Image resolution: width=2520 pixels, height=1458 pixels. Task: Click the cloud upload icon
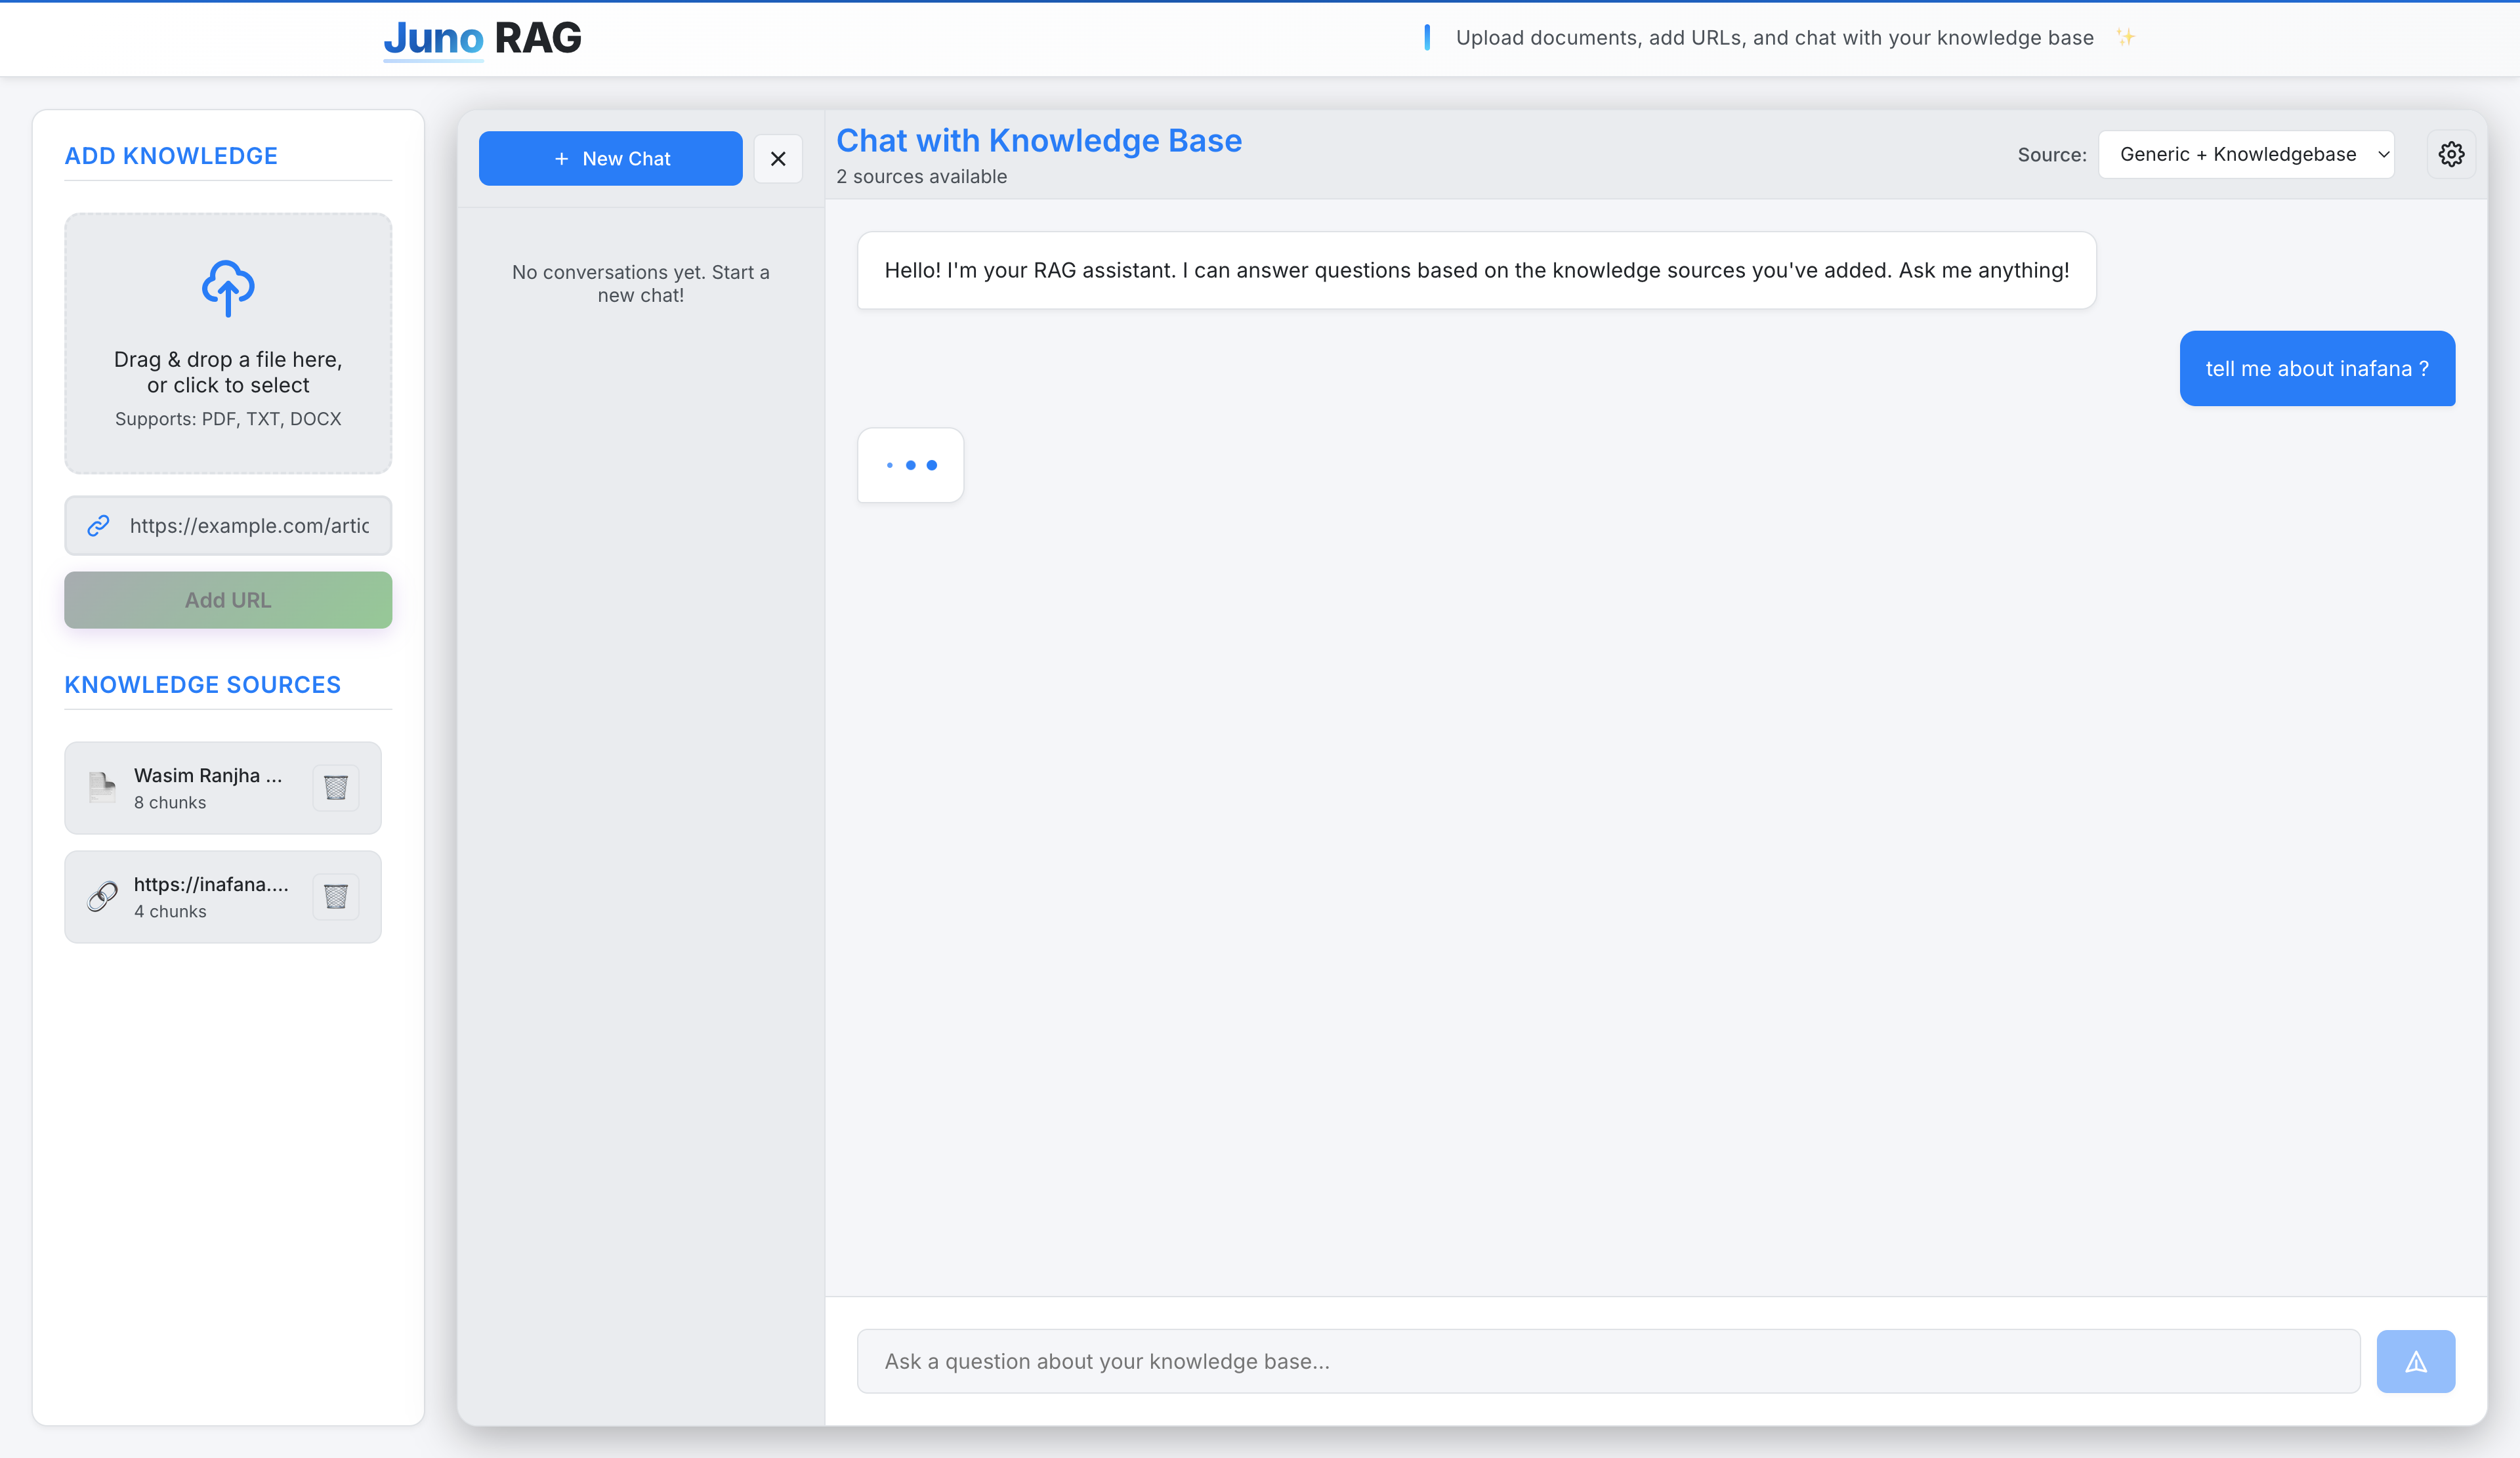point(228,289)
